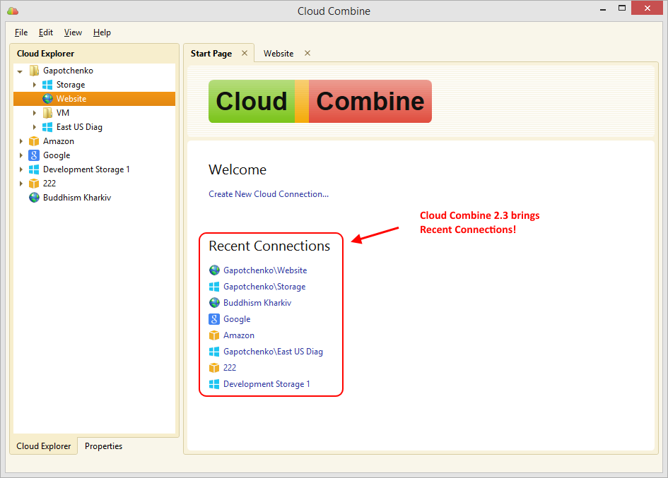Select the 222 label in the tree

click(x=49, y=184)
